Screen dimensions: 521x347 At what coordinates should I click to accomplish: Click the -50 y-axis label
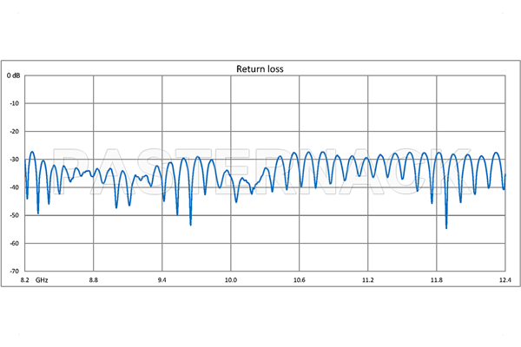15,215
